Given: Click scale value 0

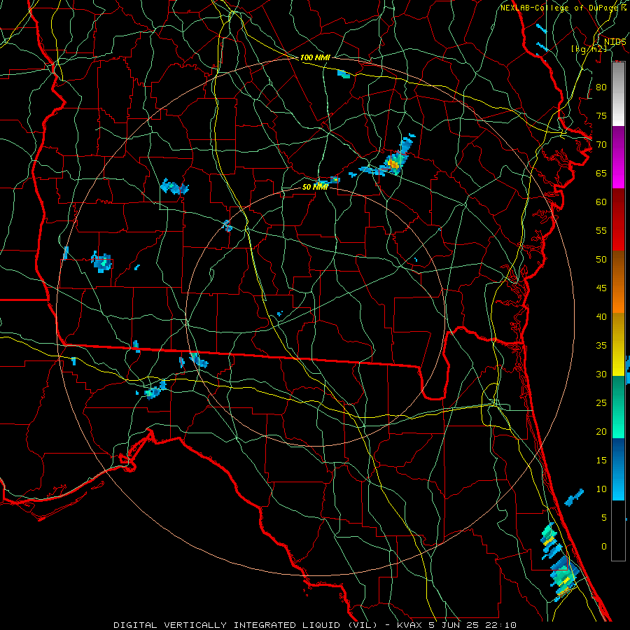Looking at the screenshot, I should 604,547.
